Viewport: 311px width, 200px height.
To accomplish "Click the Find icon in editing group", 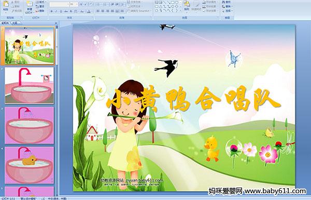I will click(227, 2).
